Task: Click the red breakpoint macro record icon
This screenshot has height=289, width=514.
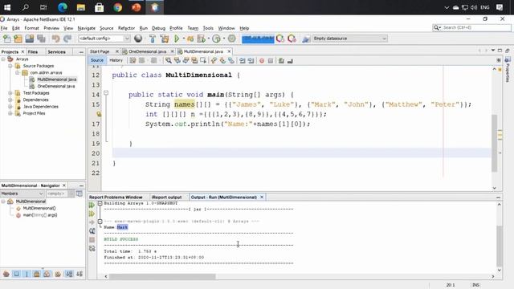Action: (x=262, y=61)
